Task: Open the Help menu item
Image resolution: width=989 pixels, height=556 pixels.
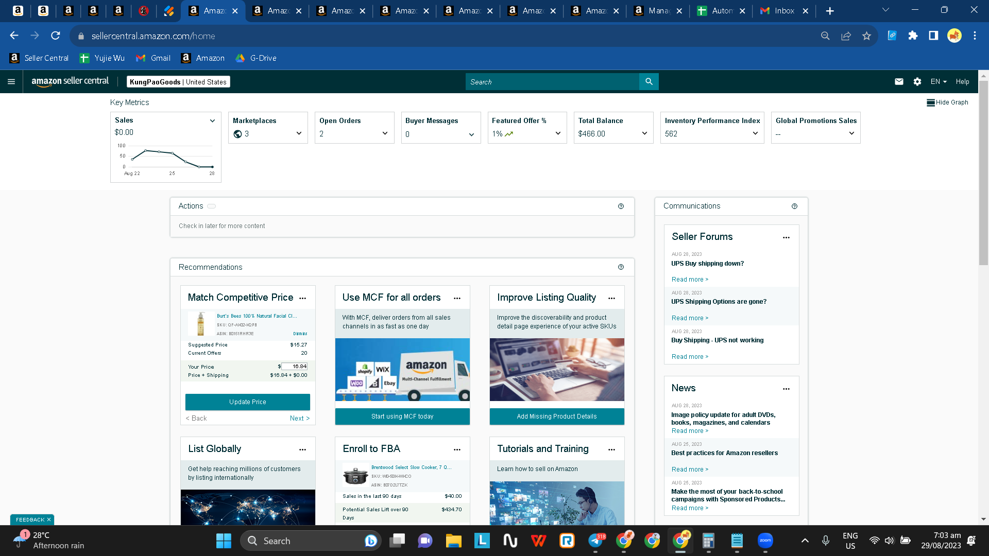Action: click(962, 82)
